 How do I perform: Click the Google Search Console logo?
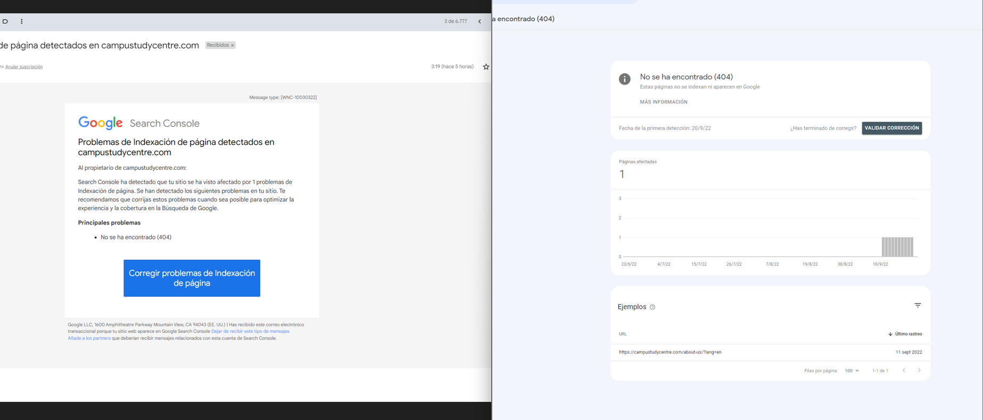pos(138,123)
